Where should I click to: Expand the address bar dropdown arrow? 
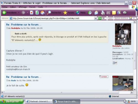click(95, 18)
